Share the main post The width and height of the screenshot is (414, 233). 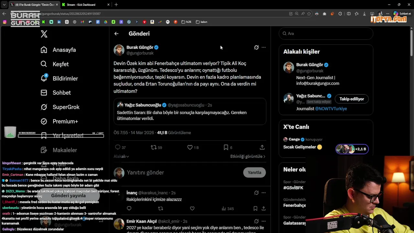pyautogui.click(x=262, y=147)
